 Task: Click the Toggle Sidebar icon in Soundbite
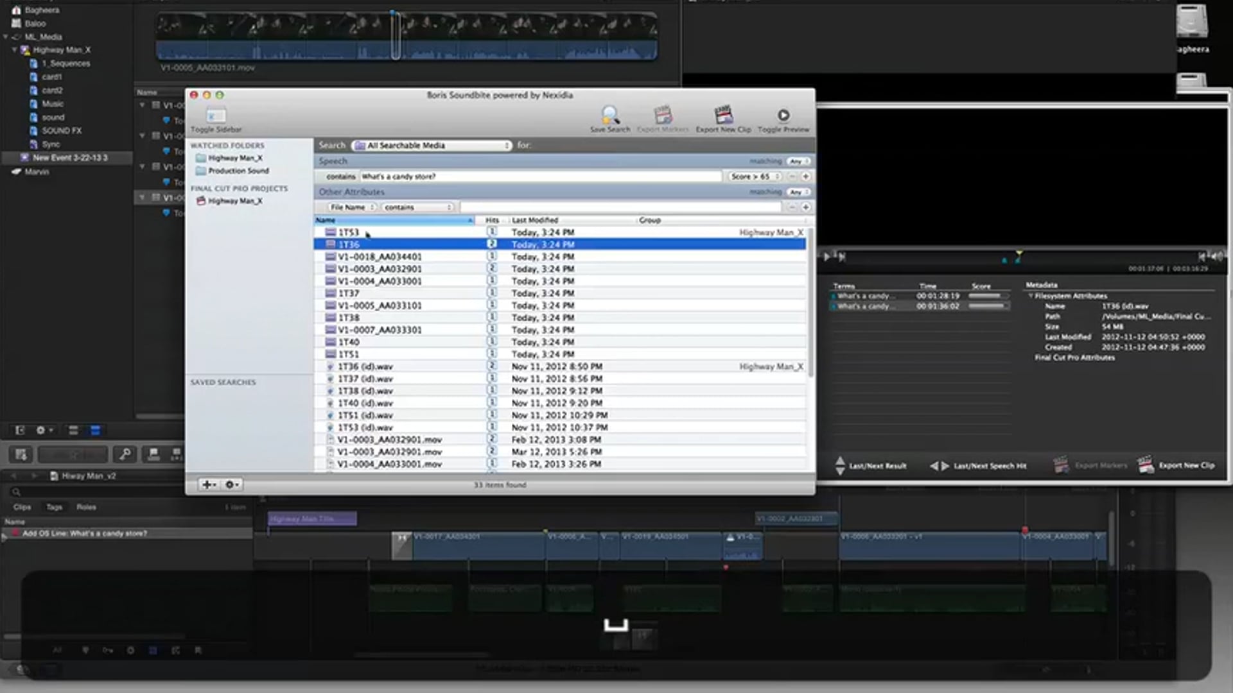pyautogui.click(x=216, y=116)
